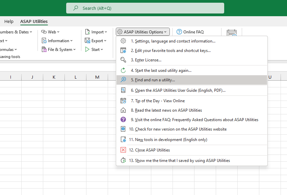Choose Tip of the Day - View Online
The height and width of the screenshot is (195, 287).
point(192,101)
